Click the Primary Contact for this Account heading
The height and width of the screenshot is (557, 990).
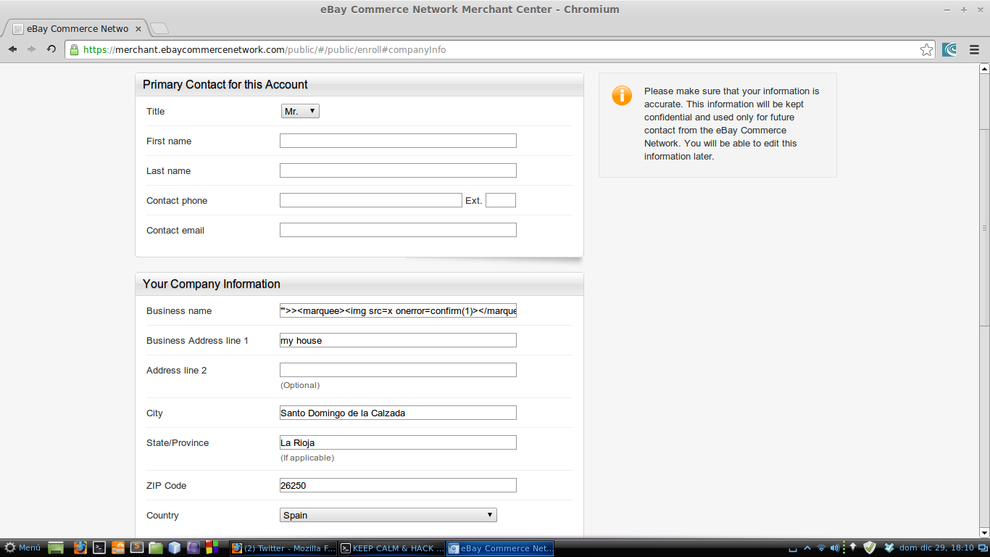pyautogui.click(x=225, y=85)
